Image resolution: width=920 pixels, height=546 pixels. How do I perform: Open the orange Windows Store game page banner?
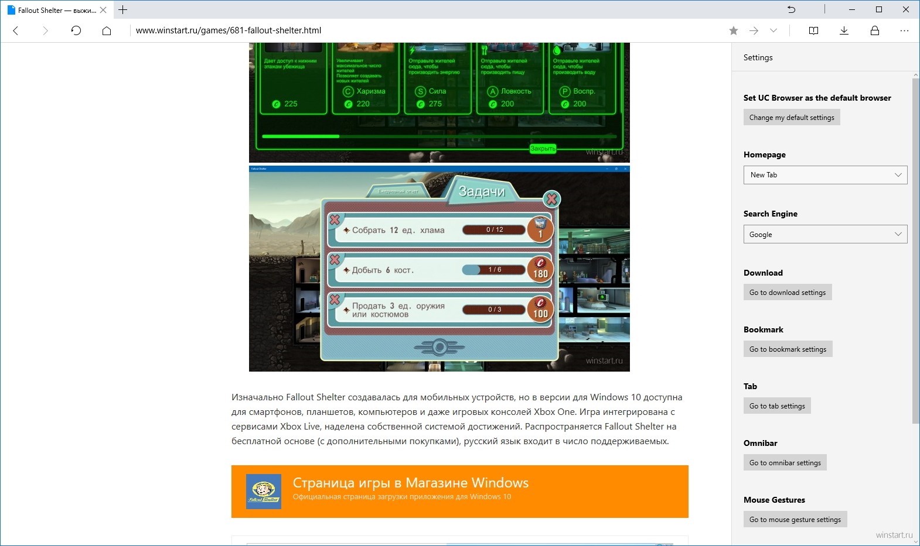click(460, 492)
